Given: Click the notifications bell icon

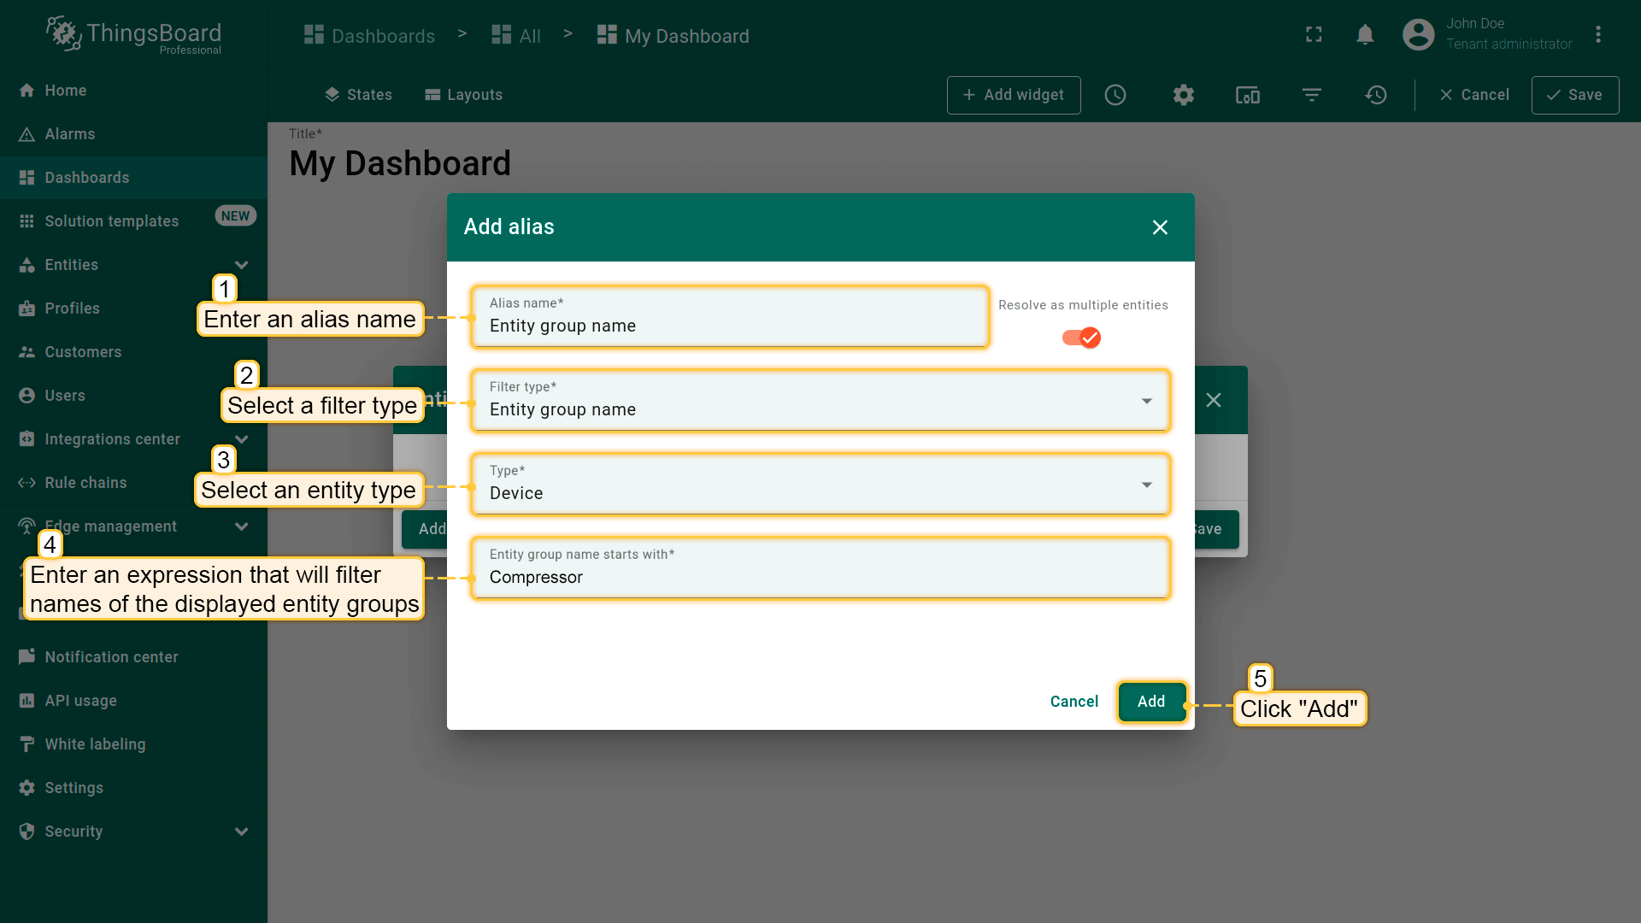Looking at the screenshot, I should pyautogui.click(x=1365, y=35).
